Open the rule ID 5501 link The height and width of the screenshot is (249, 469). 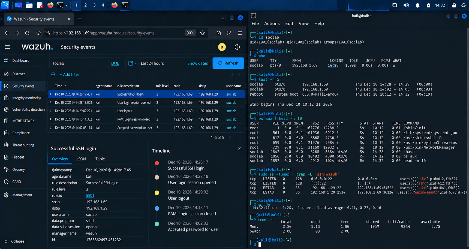90,195
